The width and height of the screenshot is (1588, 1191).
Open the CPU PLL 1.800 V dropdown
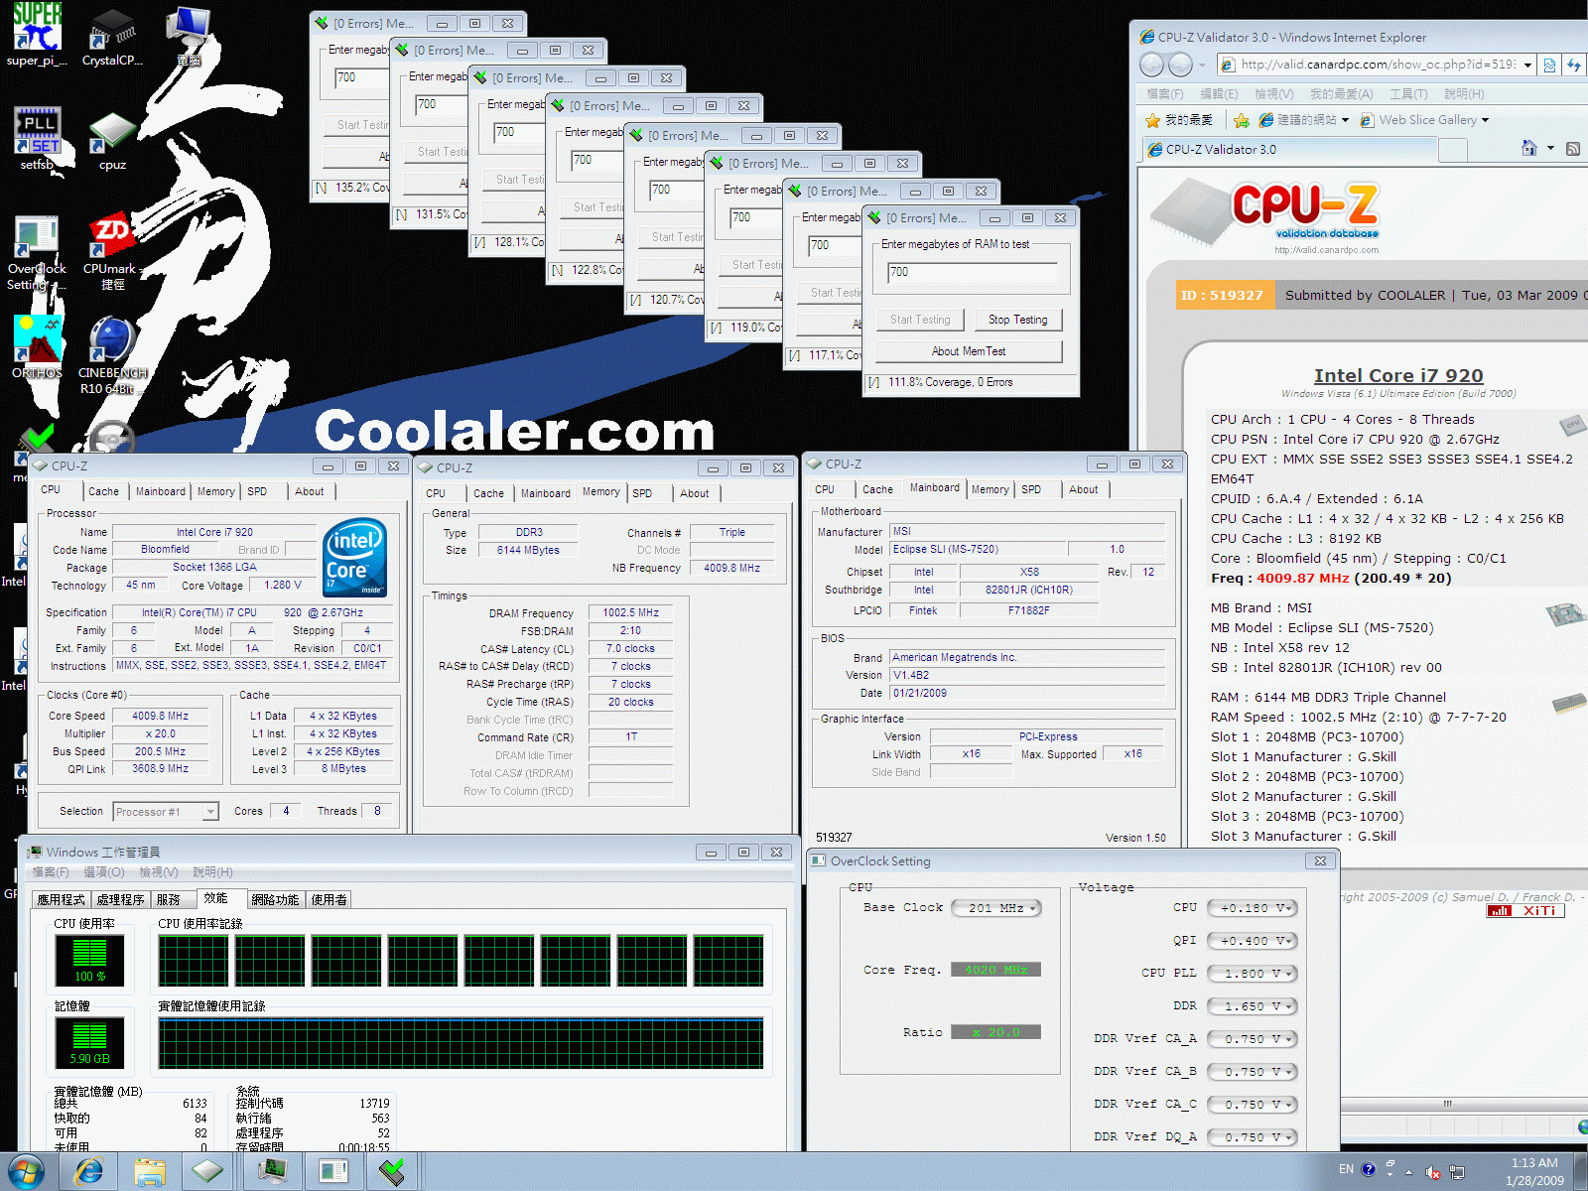1254,974
